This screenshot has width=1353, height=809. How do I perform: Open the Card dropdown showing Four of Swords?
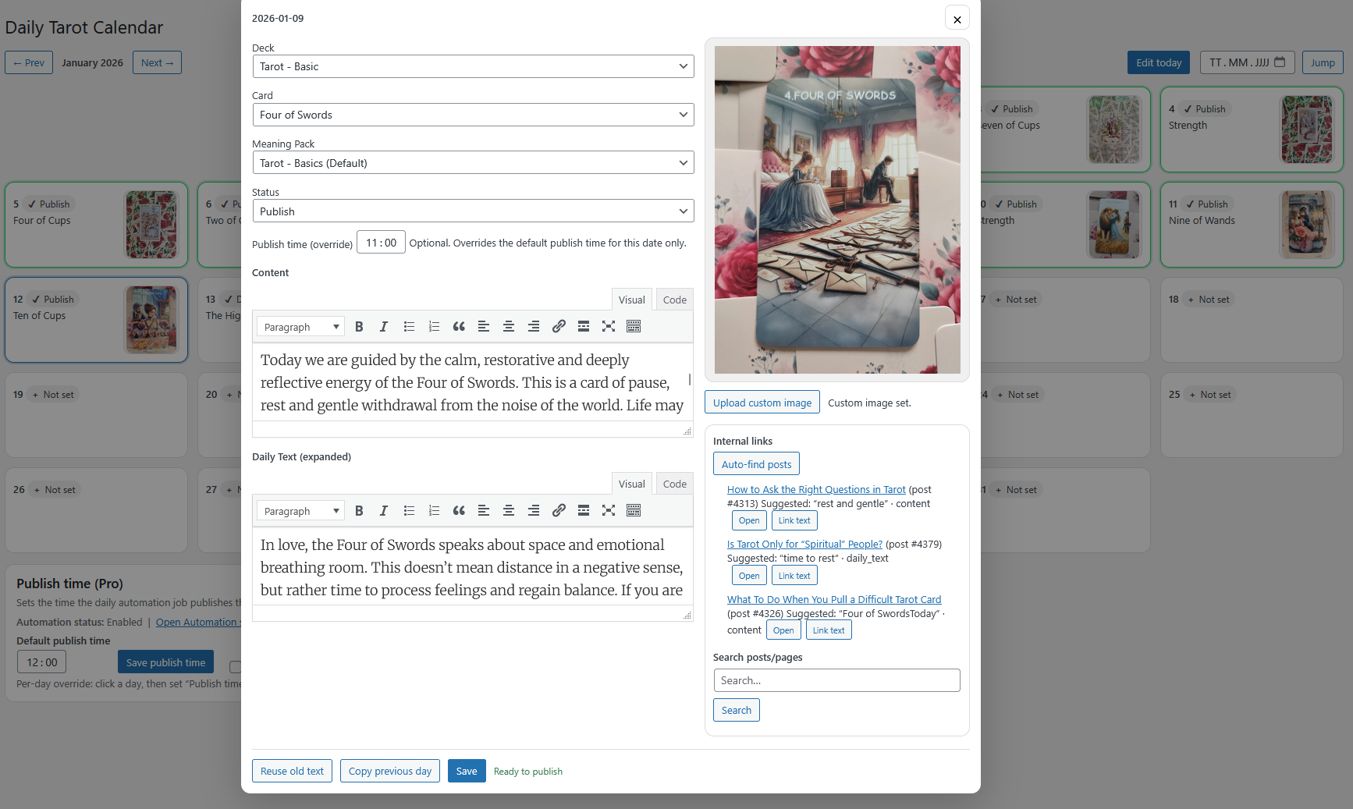pos(472,115)
